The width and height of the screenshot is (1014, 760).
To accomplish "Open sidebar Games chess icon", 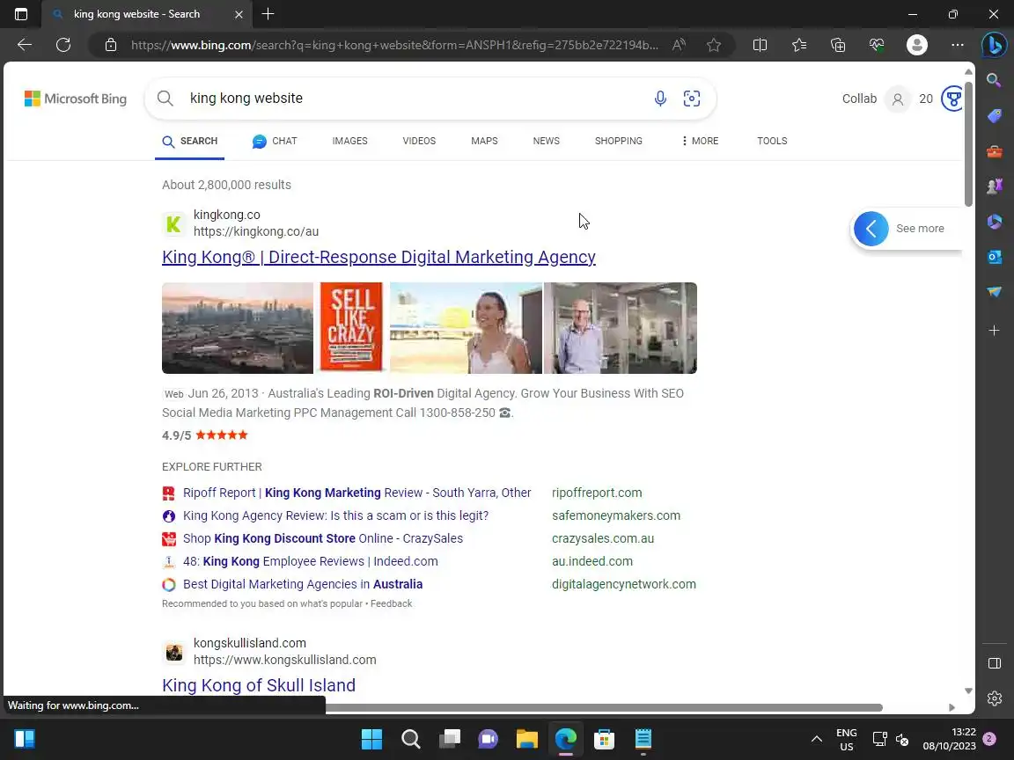I will point(994,186).
